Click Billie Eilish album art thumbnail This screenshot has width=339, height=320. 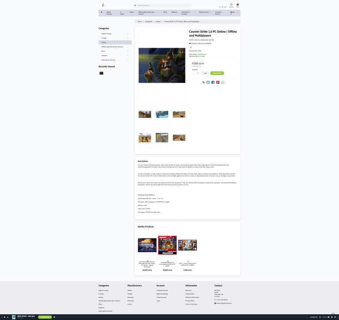tap(14, 317)
